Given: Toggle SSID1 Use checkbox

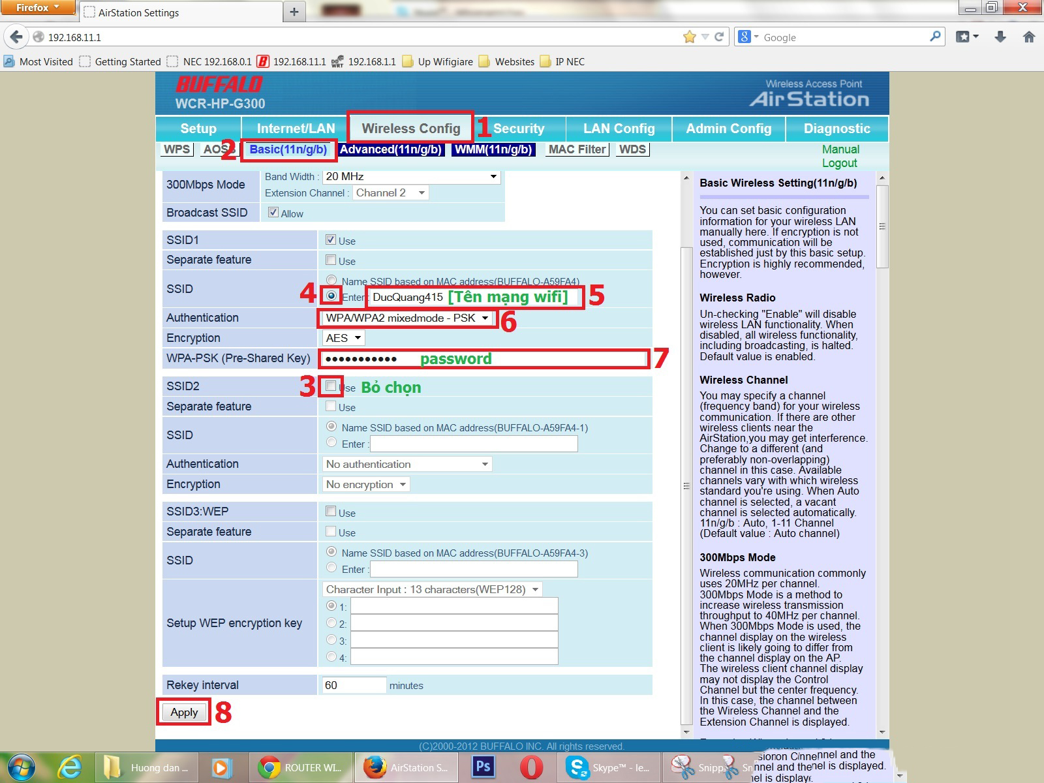Looking at the screenshot, I should 331,239.
